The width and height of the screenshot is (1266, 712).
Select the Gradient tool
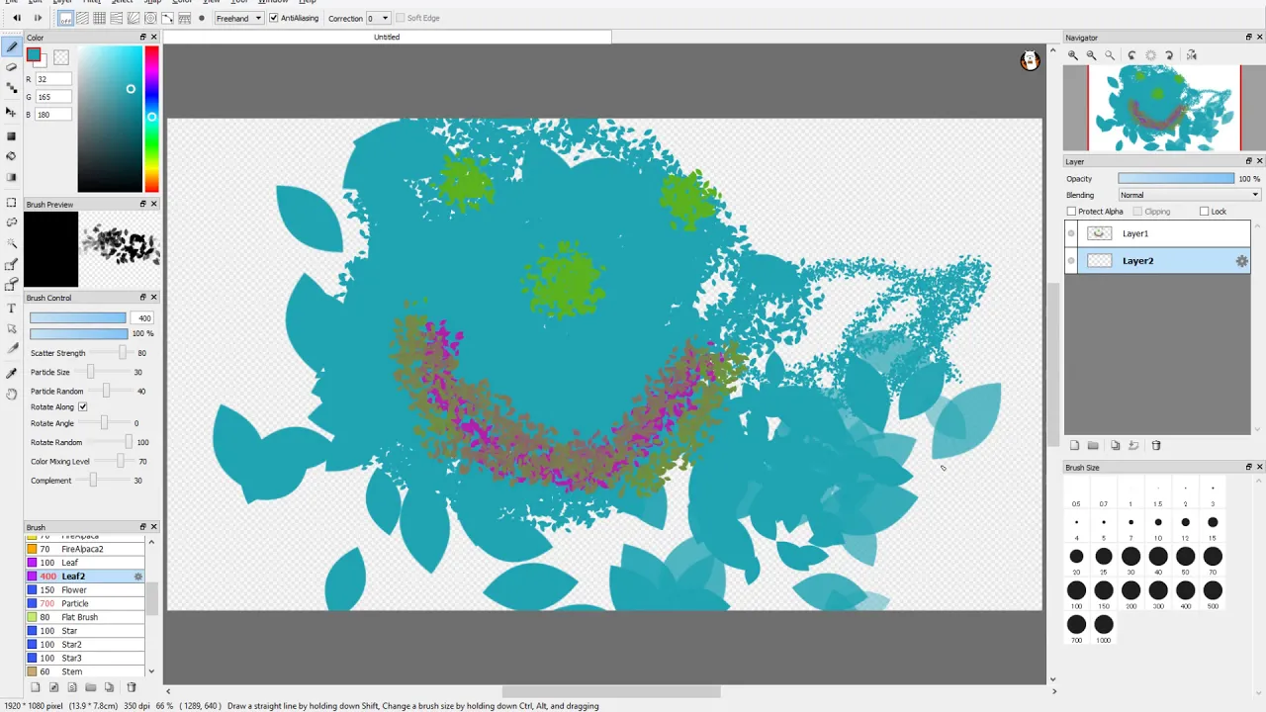12,177
